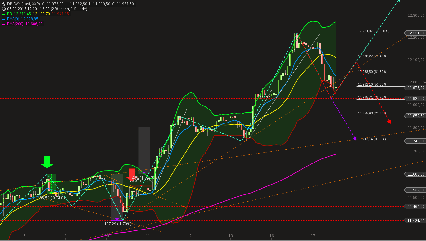This screenshot has width=426, height=241.
Task: Click date label 9 on time axis
Action: tap(66, 236)
